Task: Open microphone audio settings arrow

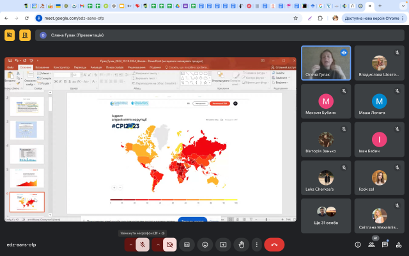Action: [x=130, y=244]
